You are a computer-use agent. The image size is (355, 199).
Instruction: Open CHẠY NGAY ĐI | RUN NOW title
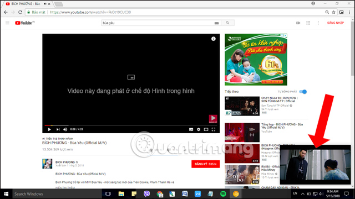[280, 99]
